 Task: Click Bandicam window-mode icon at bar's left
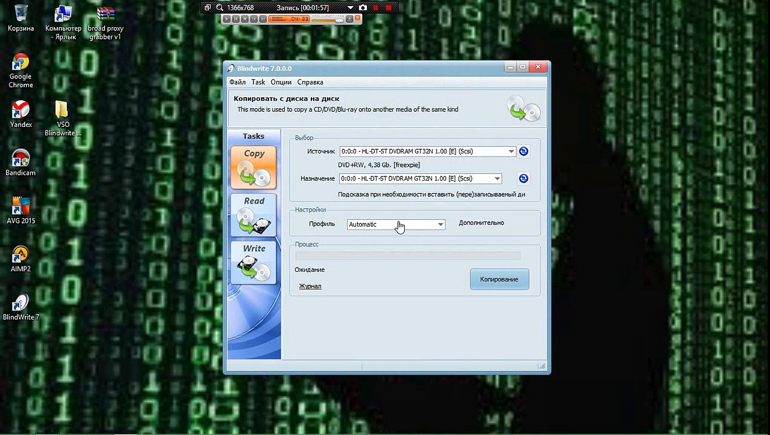[208, 7]
